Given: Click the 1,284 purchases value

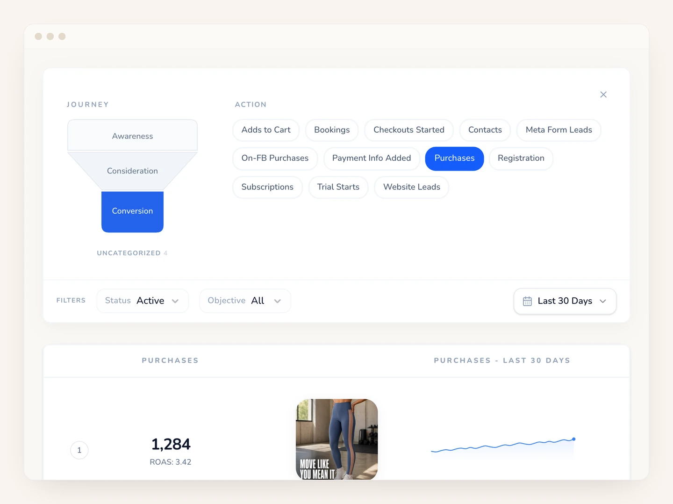Looking at the screenshot, I should tap(171, 444).
